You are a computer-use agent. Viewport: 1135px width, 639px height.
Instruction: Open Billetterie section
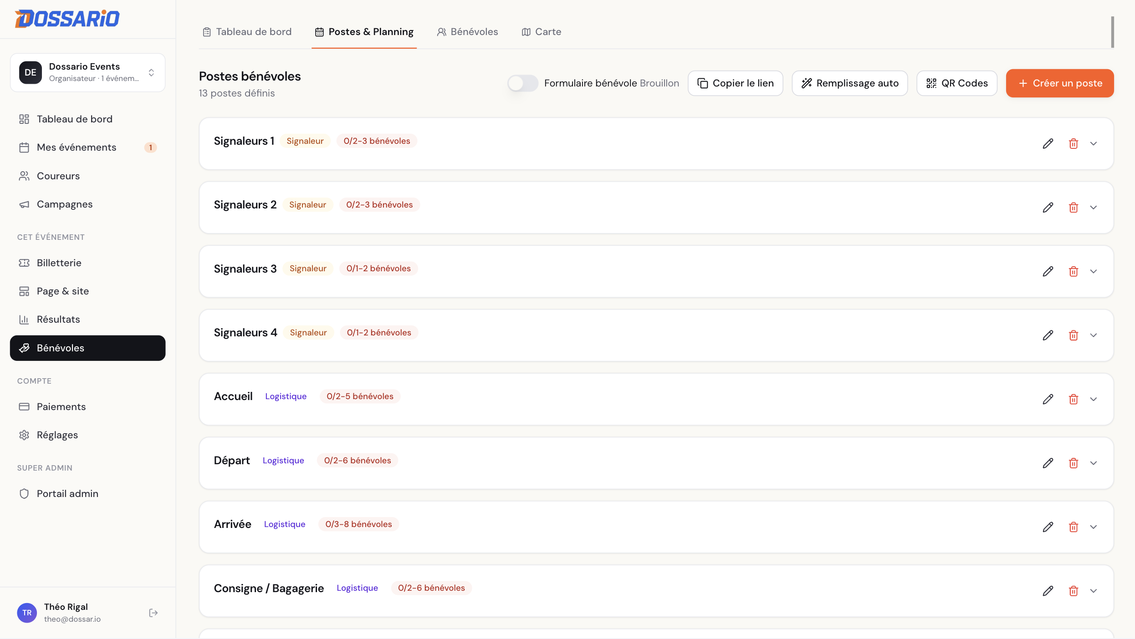tap(87, 263)
